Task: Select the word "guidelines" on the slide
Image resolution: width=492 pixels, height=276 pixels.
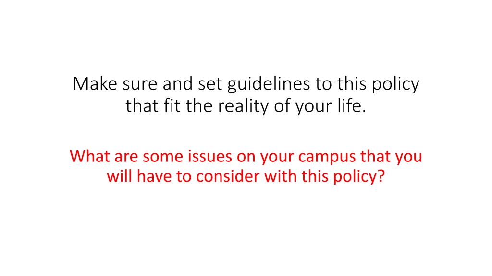Action: point(269,84)
